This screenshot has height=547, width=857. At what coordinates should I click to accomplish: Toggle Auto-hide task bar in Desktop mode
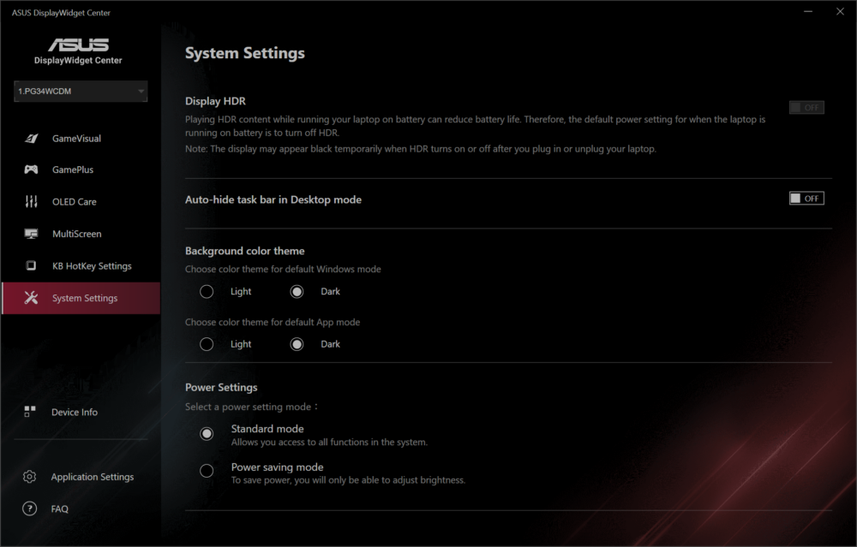(806, 199)
